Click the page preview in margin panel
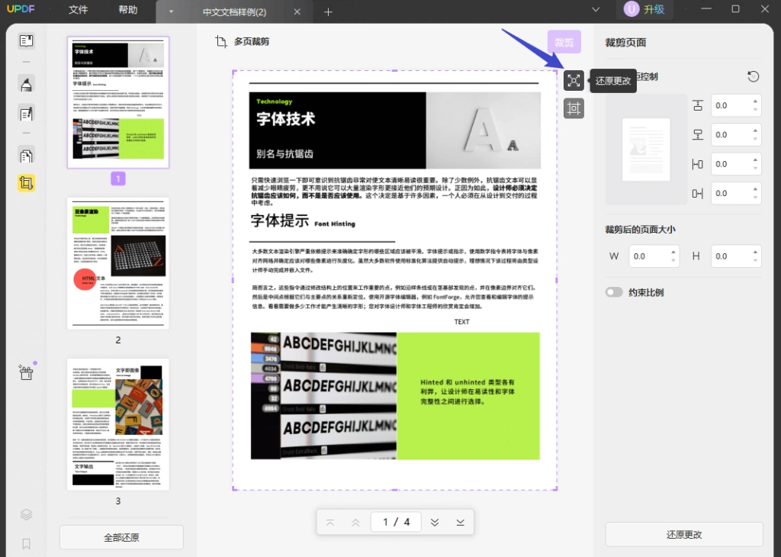The image size is (781, 557). (x=646, y=150)
